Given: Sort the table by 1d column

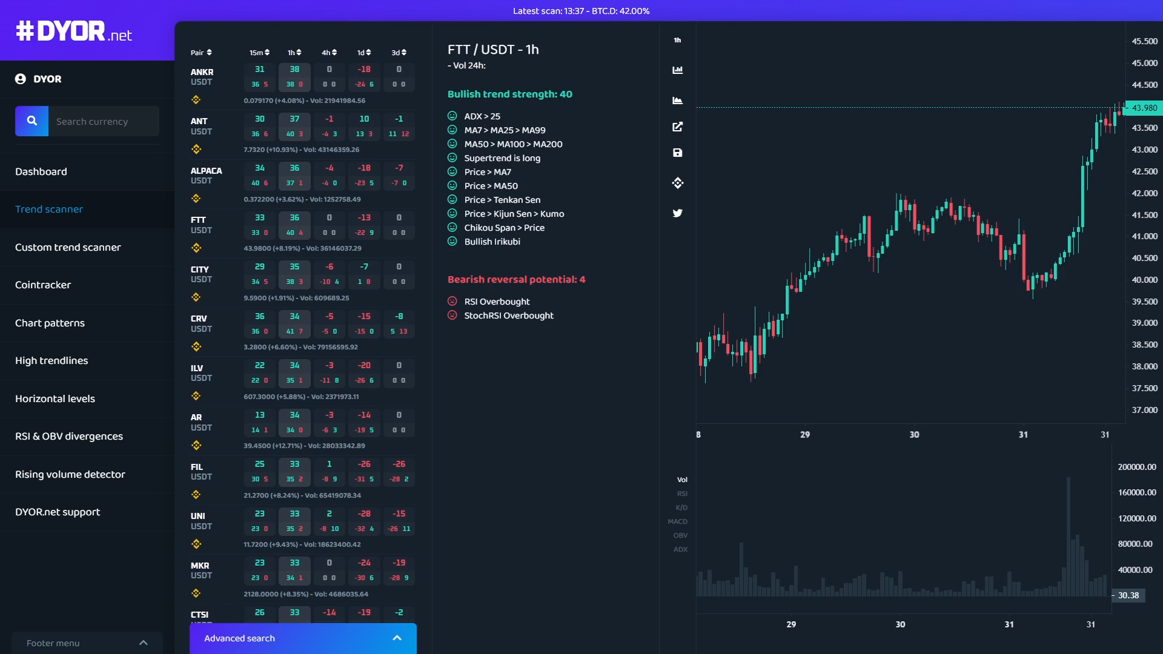Looking at the screenshot, I should 364,53.
